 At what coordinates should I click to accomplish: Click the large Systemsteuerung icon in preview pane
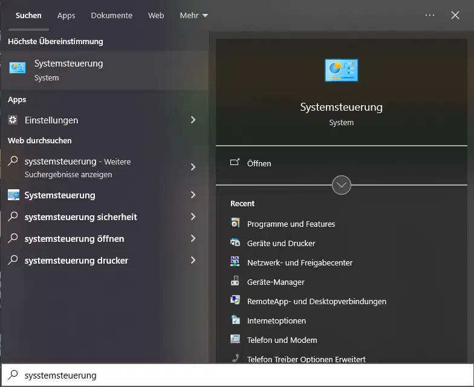(x=341, y=70)
